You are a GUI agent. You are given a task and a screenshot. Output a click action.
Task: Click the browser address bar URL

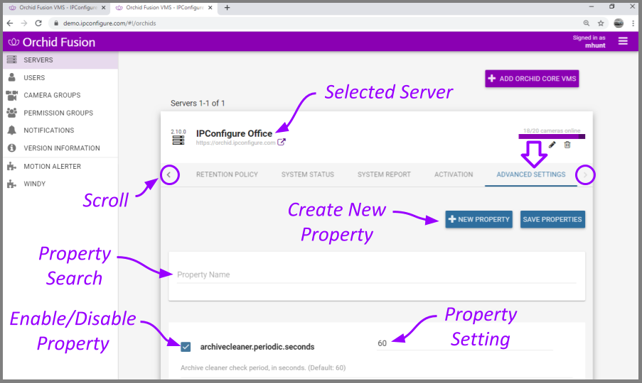(109, 23)
